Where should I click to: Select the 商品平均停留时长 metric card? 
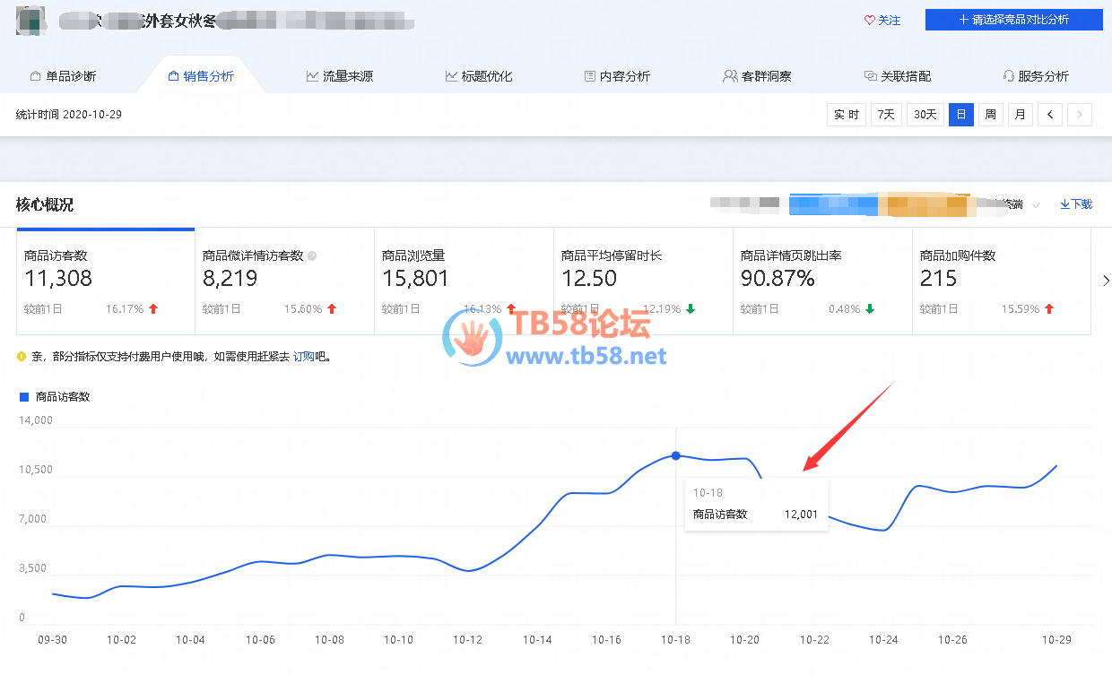[643, 281]
